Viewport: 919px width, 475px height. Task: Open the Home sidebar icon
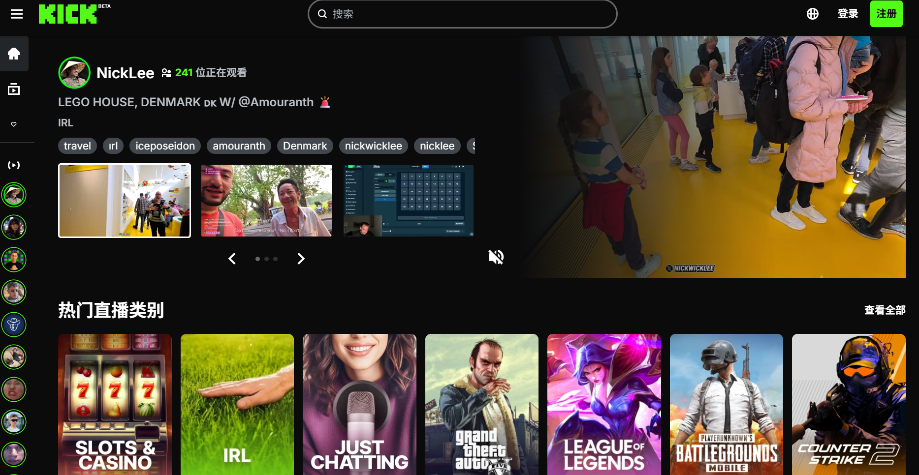14,53
